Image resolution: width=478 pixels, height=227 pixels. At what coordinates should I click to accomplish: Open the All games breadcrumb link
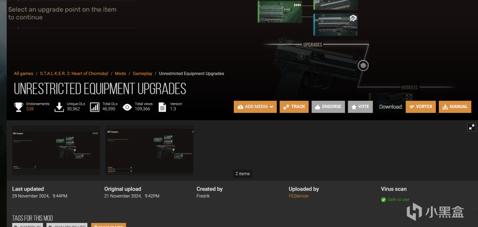(24, 74)
